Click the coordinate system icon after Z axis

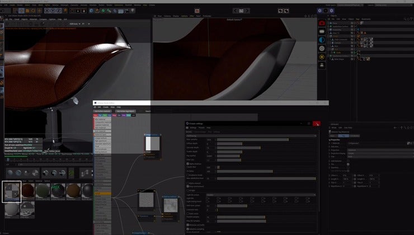pyautogui.click(x=65, y=11)
